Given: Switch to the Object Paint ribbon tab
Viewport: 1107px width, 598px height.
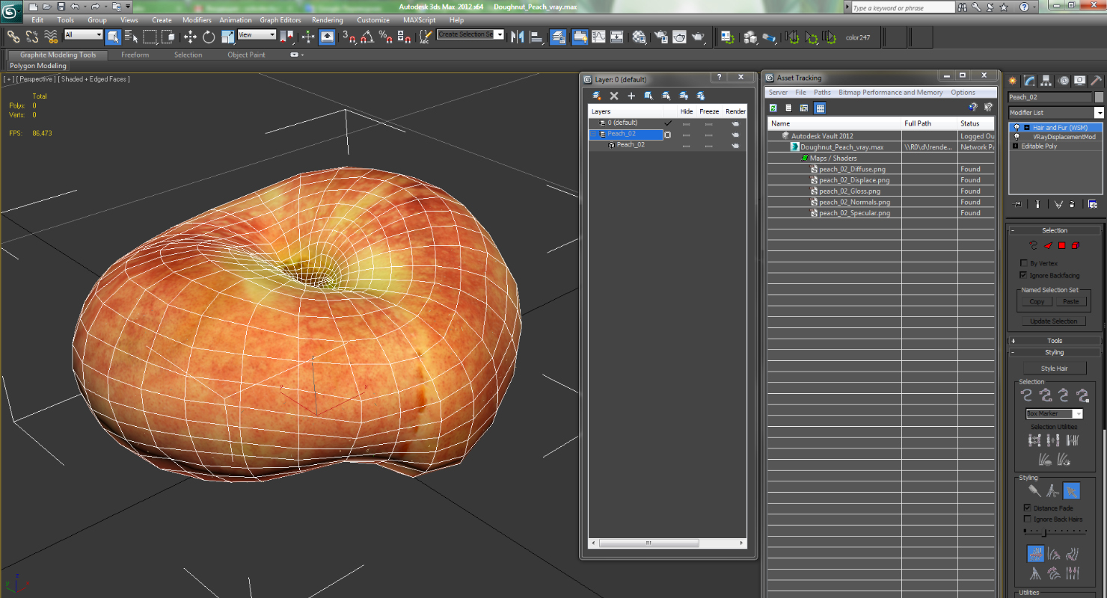Looking at the screenshot, I should [246, 55].
